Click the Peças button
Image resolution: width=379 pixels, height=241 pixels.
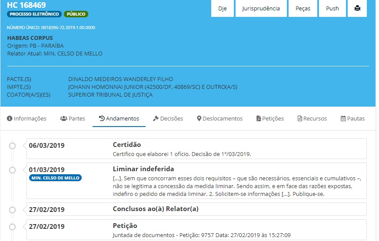(x=303, y=9)
